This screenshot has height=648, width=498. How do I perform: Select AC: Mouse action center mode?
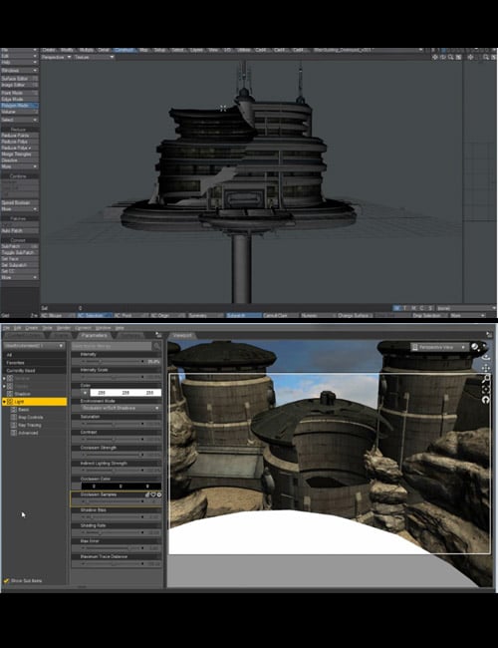(58, 315)
